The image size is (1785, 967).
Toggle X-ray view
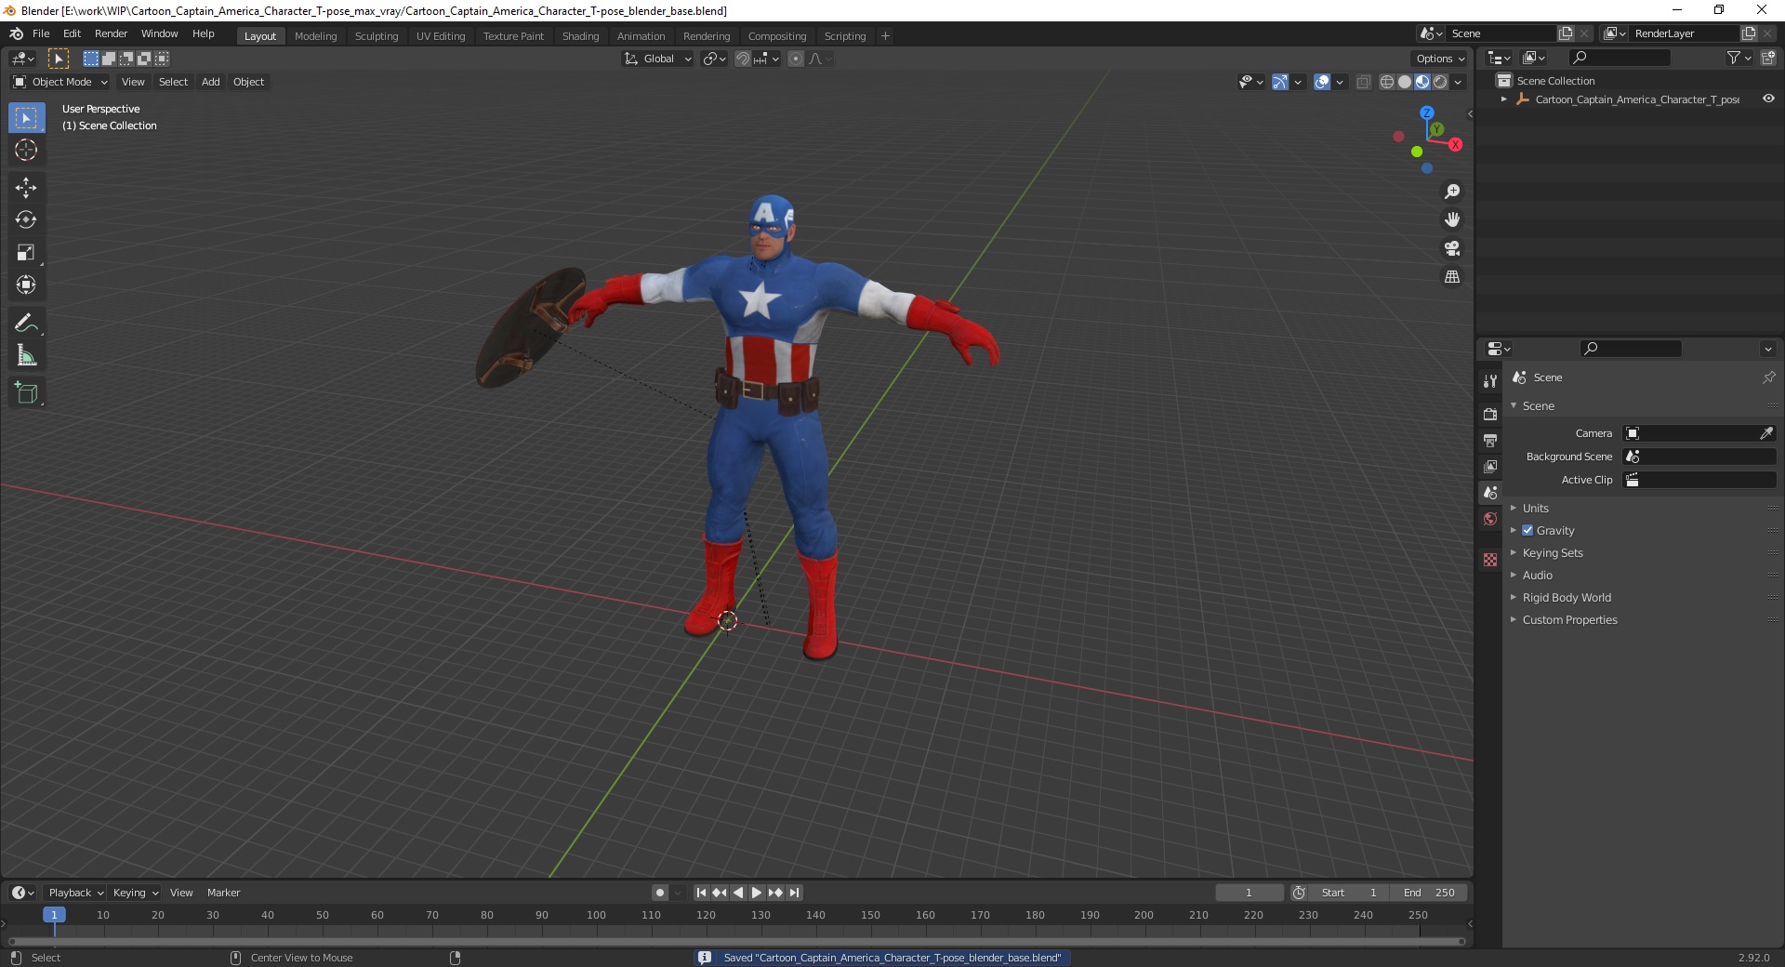(1364, 82)
